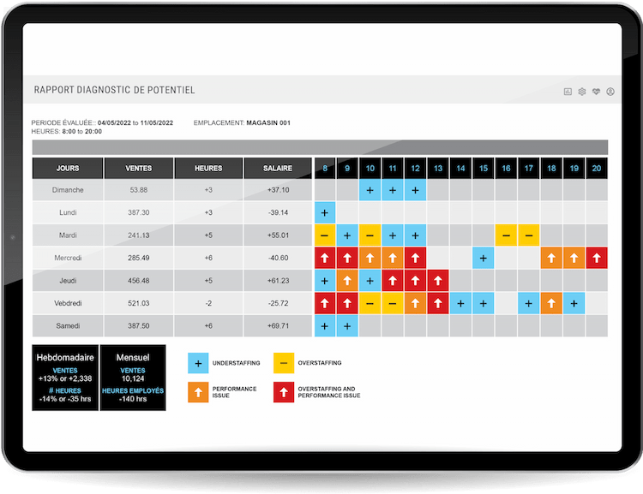Click Mardi overstaffing cell at hour 17

pos(529,235)
